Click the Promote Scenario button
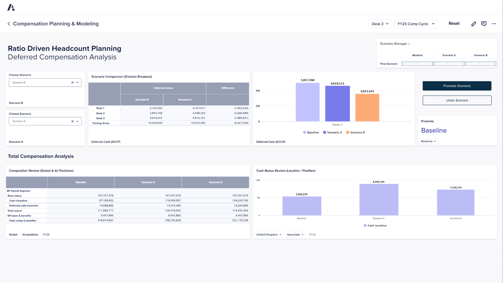The height and width of the screenshot is (283, 503). (x=457, y=86)
